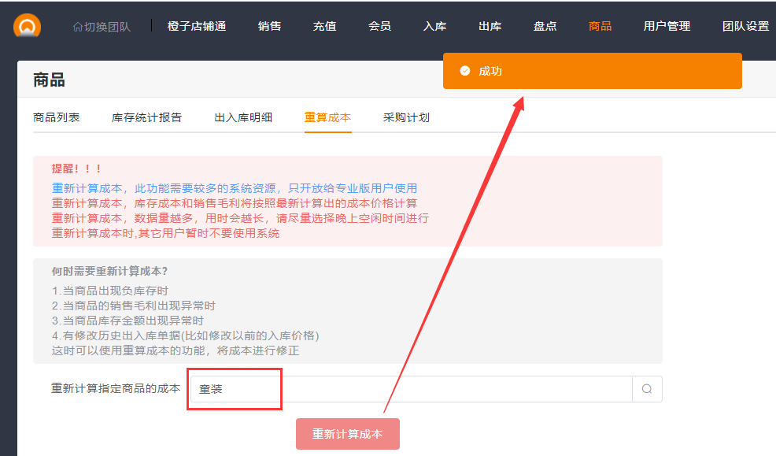Select 入库 in the top navigation
Image resolution: width=776 pixels, height=456 pixels.
click(x=434, y=26)
